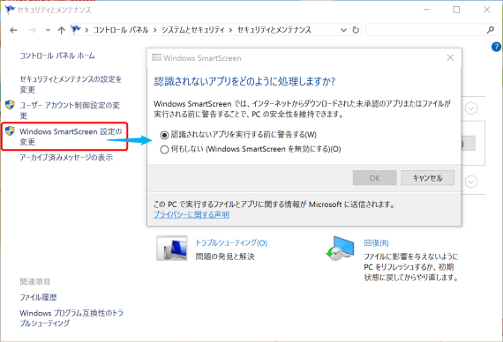Expand the lower section chevron behind dialog
This screenshot has height=342, width=503.
(x=471, y=182)
